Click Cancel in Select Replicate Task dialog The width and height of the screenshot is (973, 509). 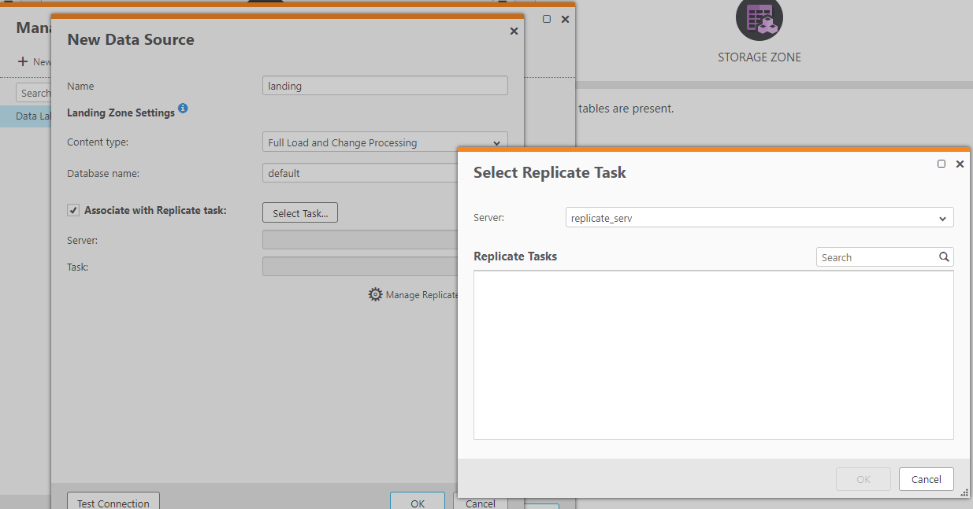pos(926,479)
